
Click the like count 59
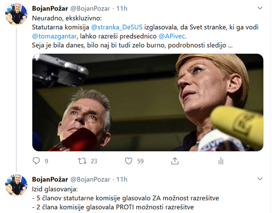point(141,161)
